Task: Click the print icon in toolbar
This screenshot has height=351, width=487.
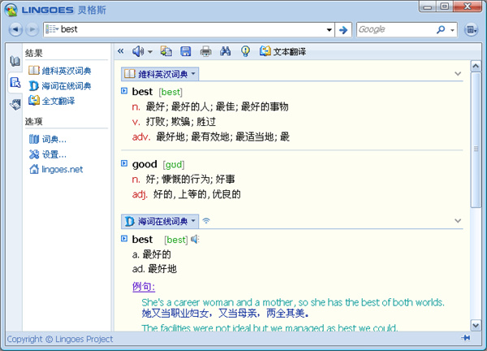Action: (206, 51)
